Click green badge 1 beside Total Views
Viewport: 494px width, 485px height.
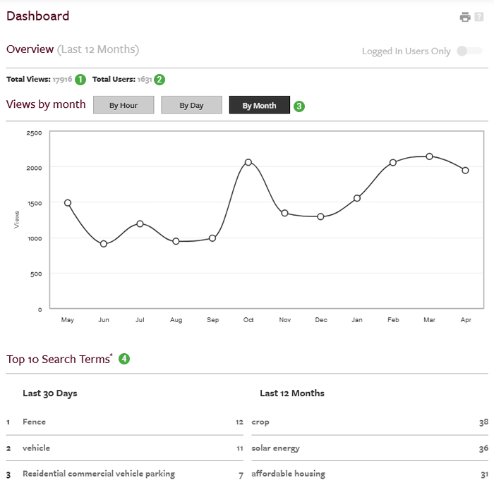point(80,80)
